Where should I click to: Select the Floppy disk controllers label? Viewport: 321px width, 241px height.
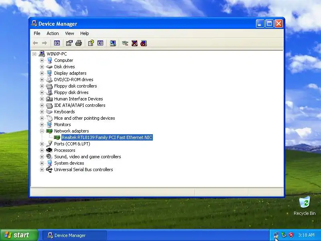click(x=75, y=86)
